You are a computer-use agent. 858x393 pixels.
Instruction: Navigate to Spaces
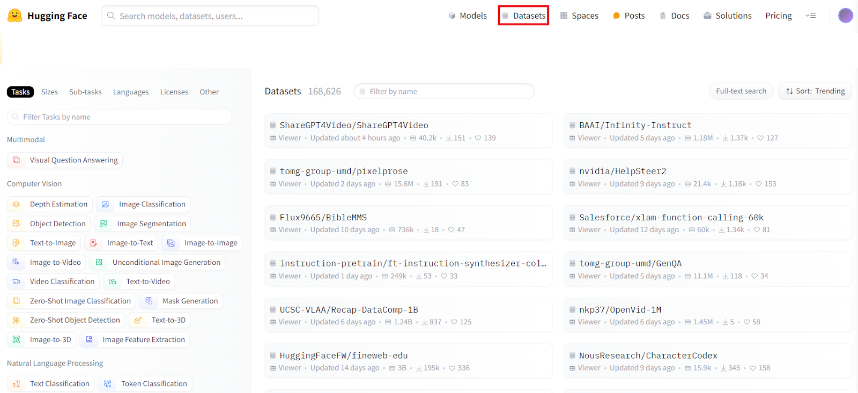[x=579, y=16]
